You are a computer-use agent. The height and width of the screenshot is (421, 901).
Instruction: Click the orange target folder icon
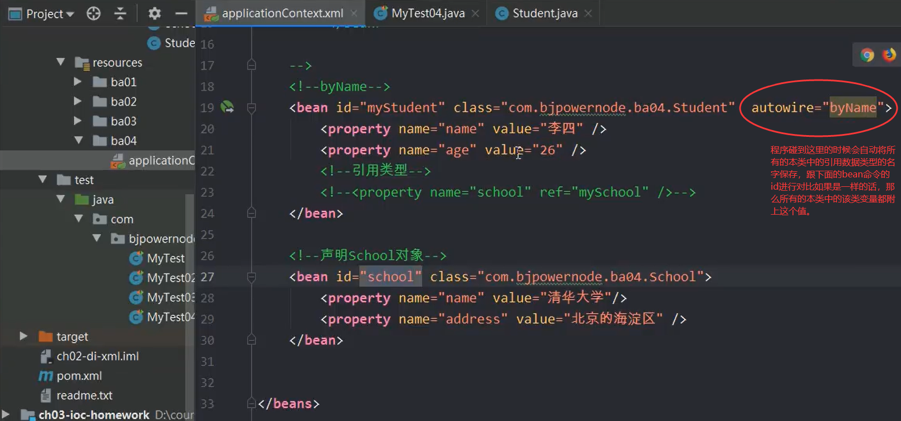[46, 336]
